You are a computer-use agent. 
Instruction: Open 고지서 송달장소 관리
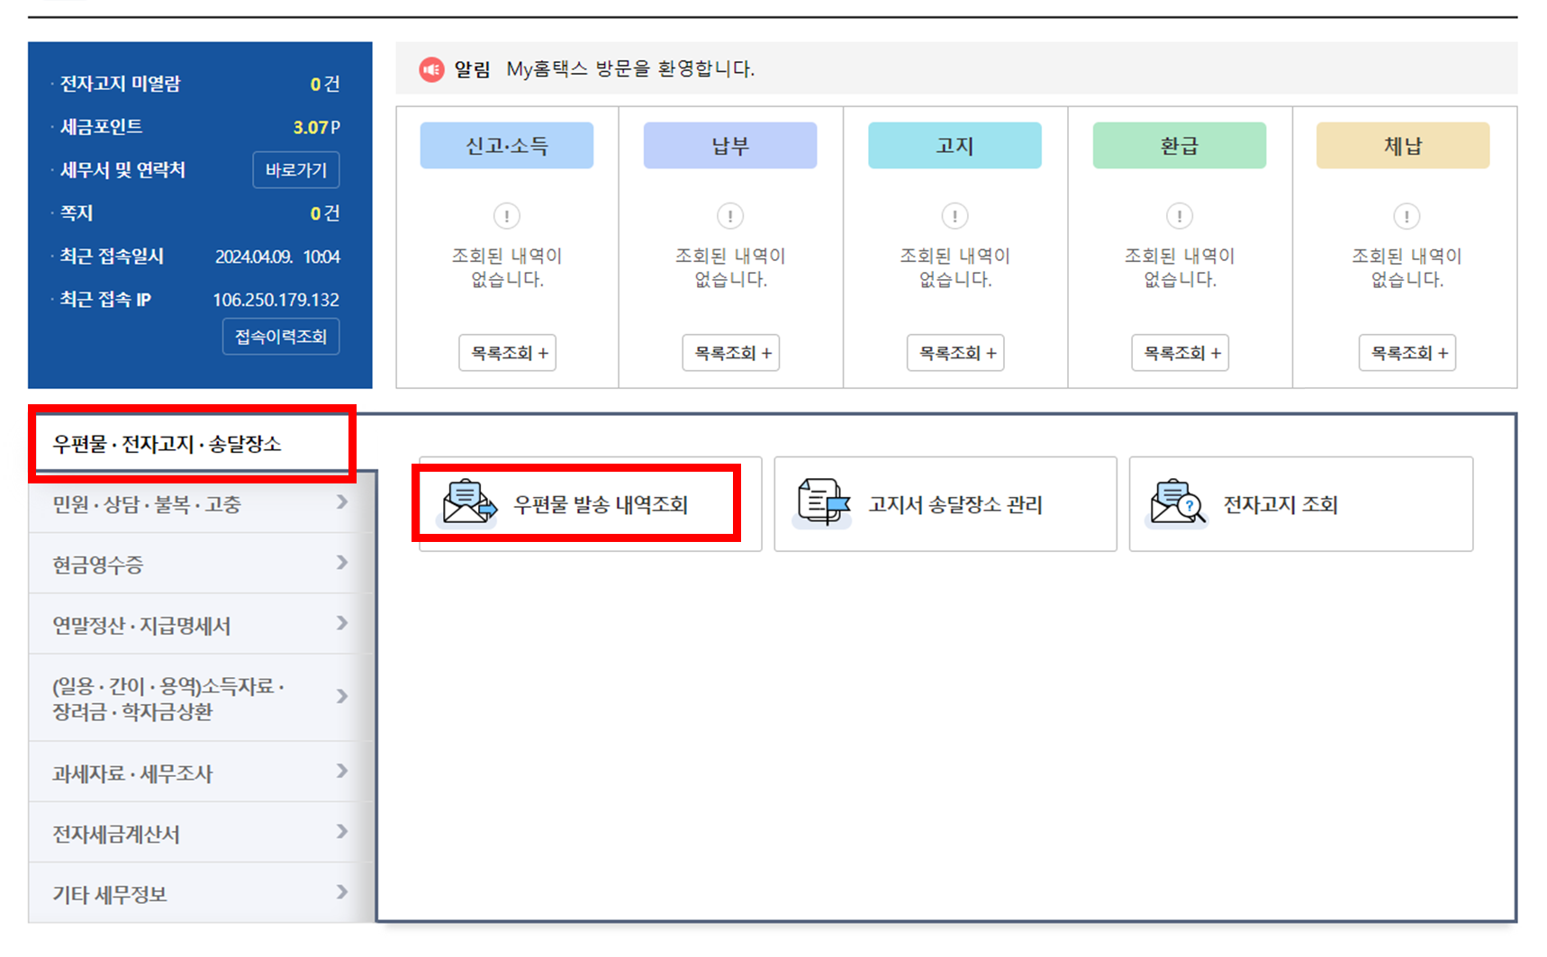coord(945,504)
